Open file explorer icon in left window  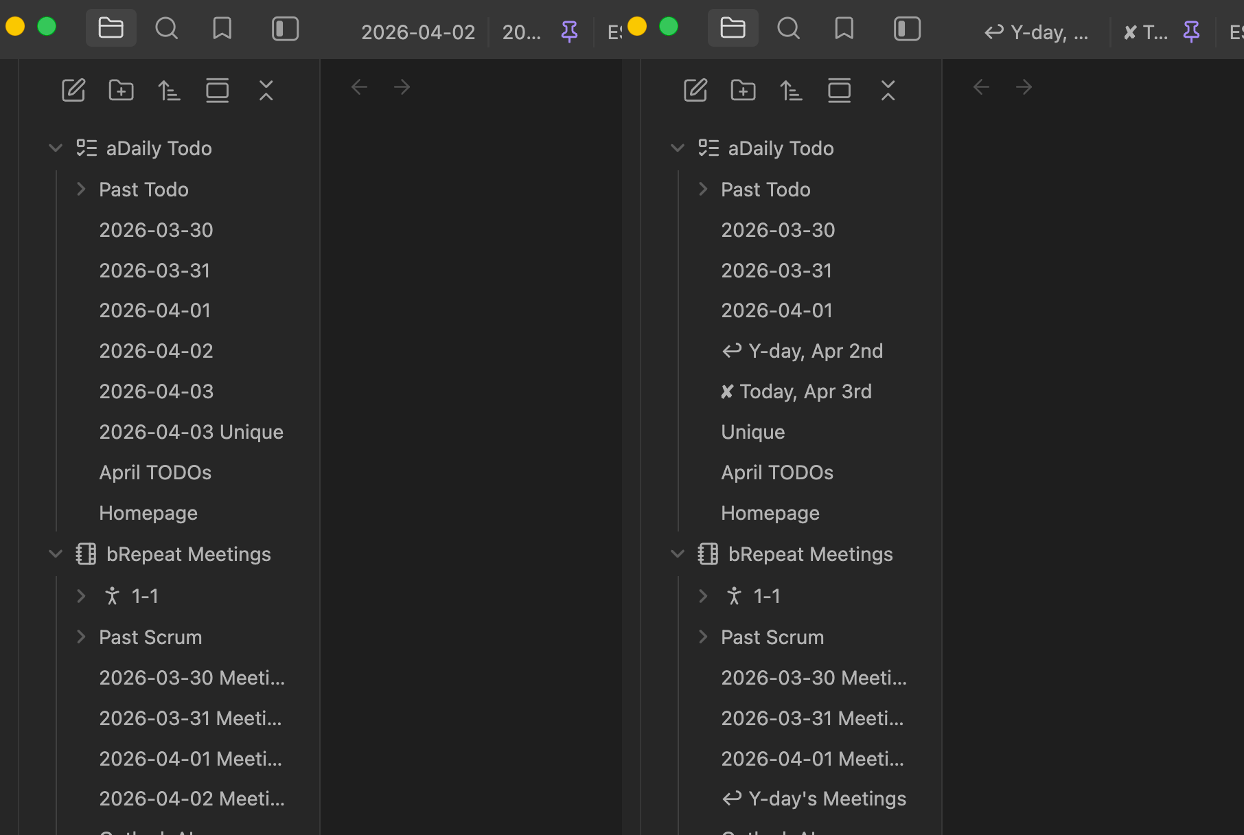coord(111,28)
